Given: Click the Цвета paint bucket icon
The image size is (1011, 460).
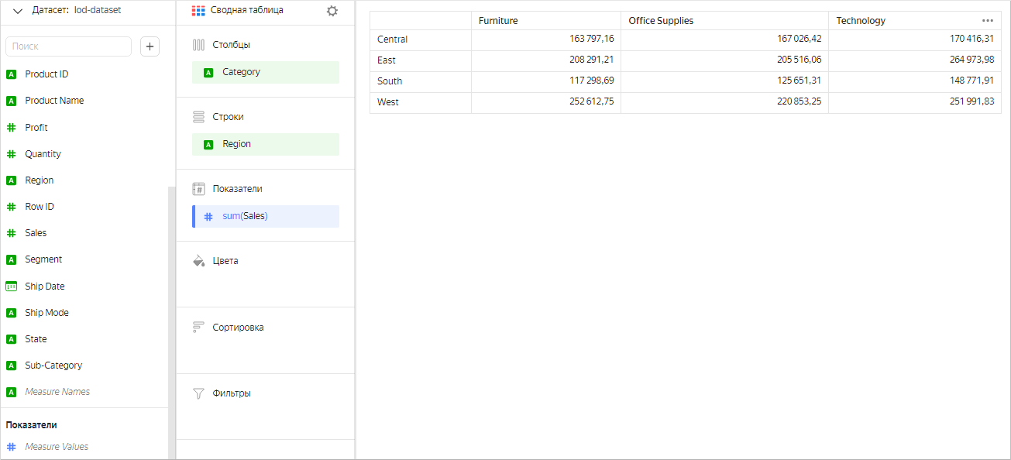Looking at the screenshot, I should (x=198, y=261).
